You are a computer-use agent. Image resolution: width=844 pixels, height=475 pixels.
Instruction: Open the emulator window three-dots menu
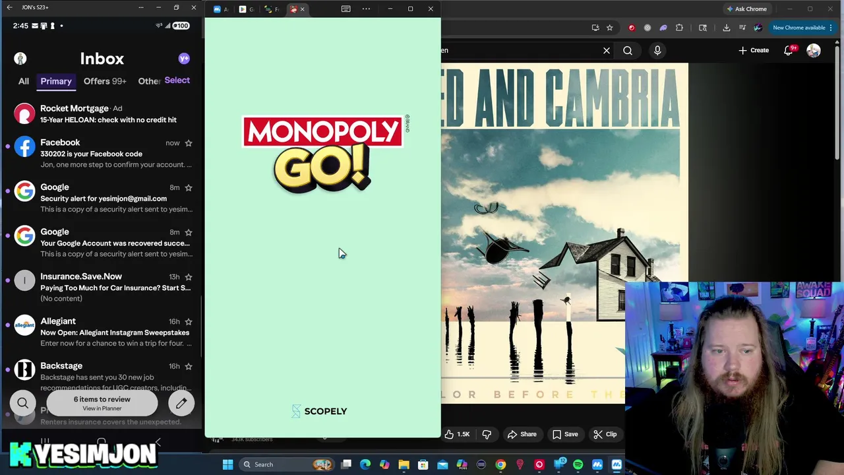click(x=366, y=9)
